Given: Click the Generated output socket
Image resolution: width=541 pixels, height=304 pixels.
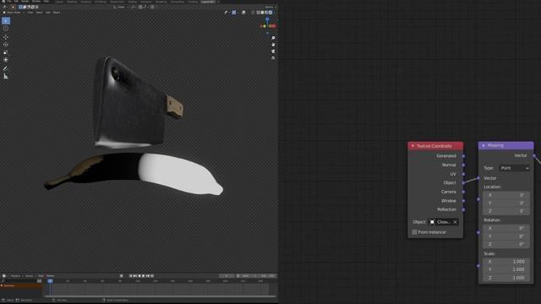Looking at the screenshot, I should point(463,156).
